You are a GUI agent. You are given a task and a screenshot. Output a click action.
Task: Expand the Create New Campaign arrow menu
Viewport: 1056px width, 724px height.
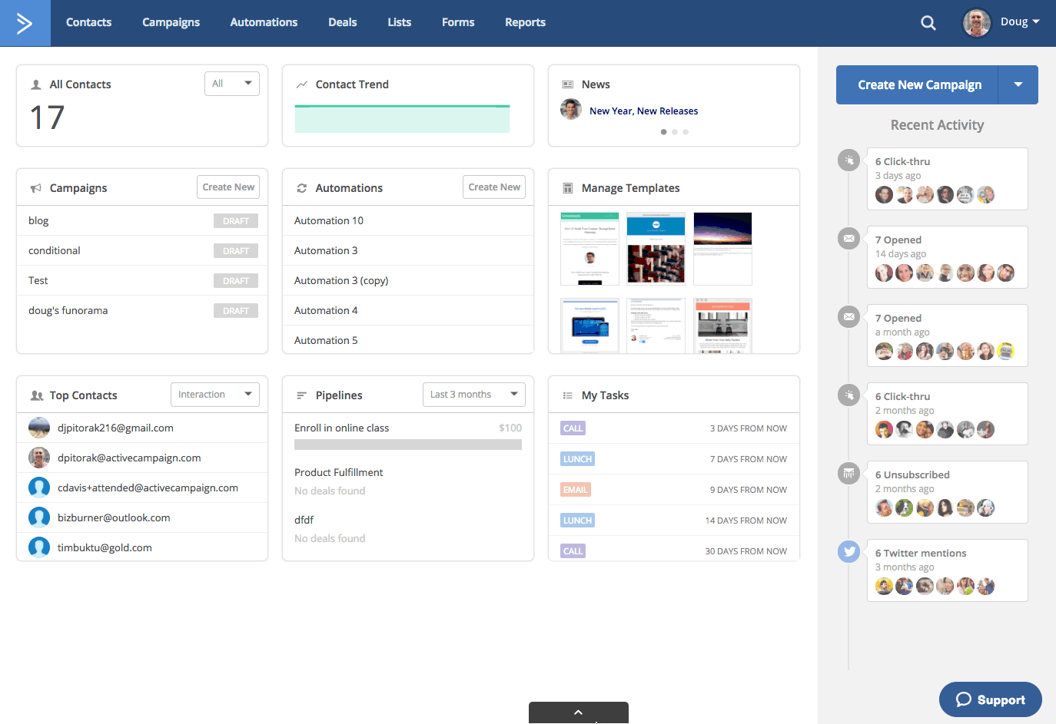click(1018, 84)
